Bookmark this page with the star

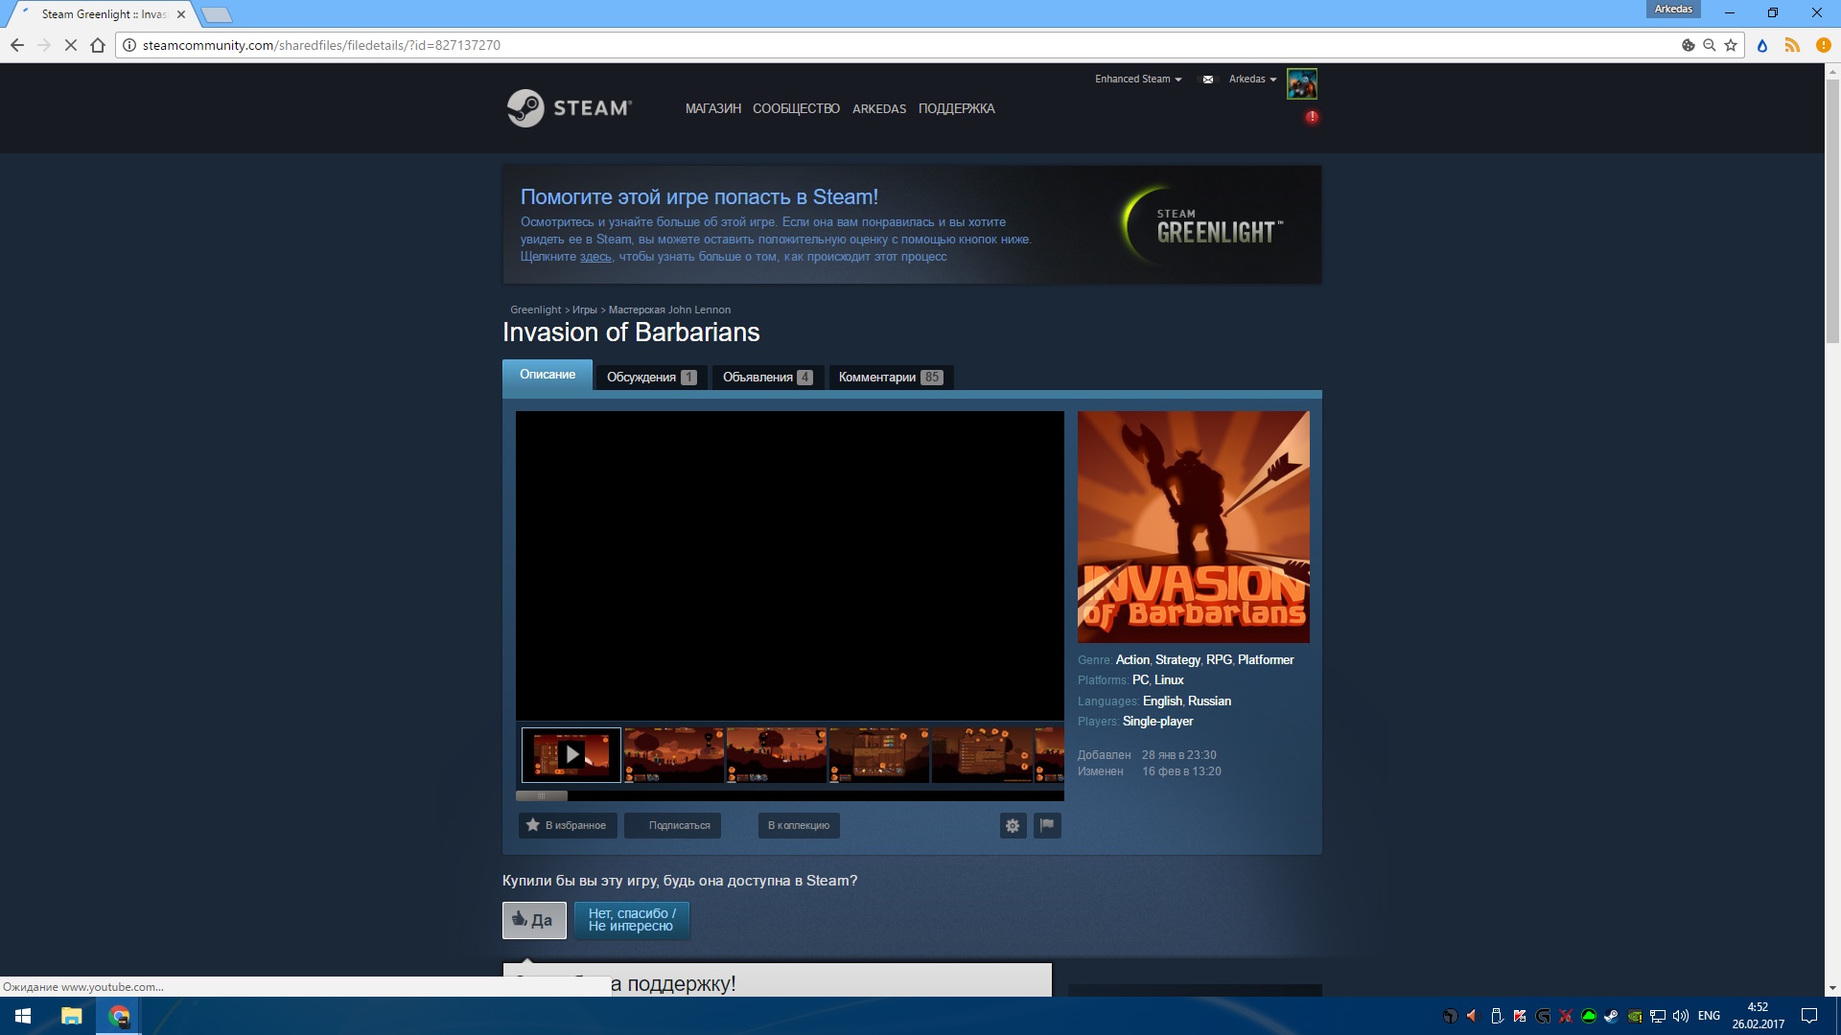click(x=1731, y=45)
